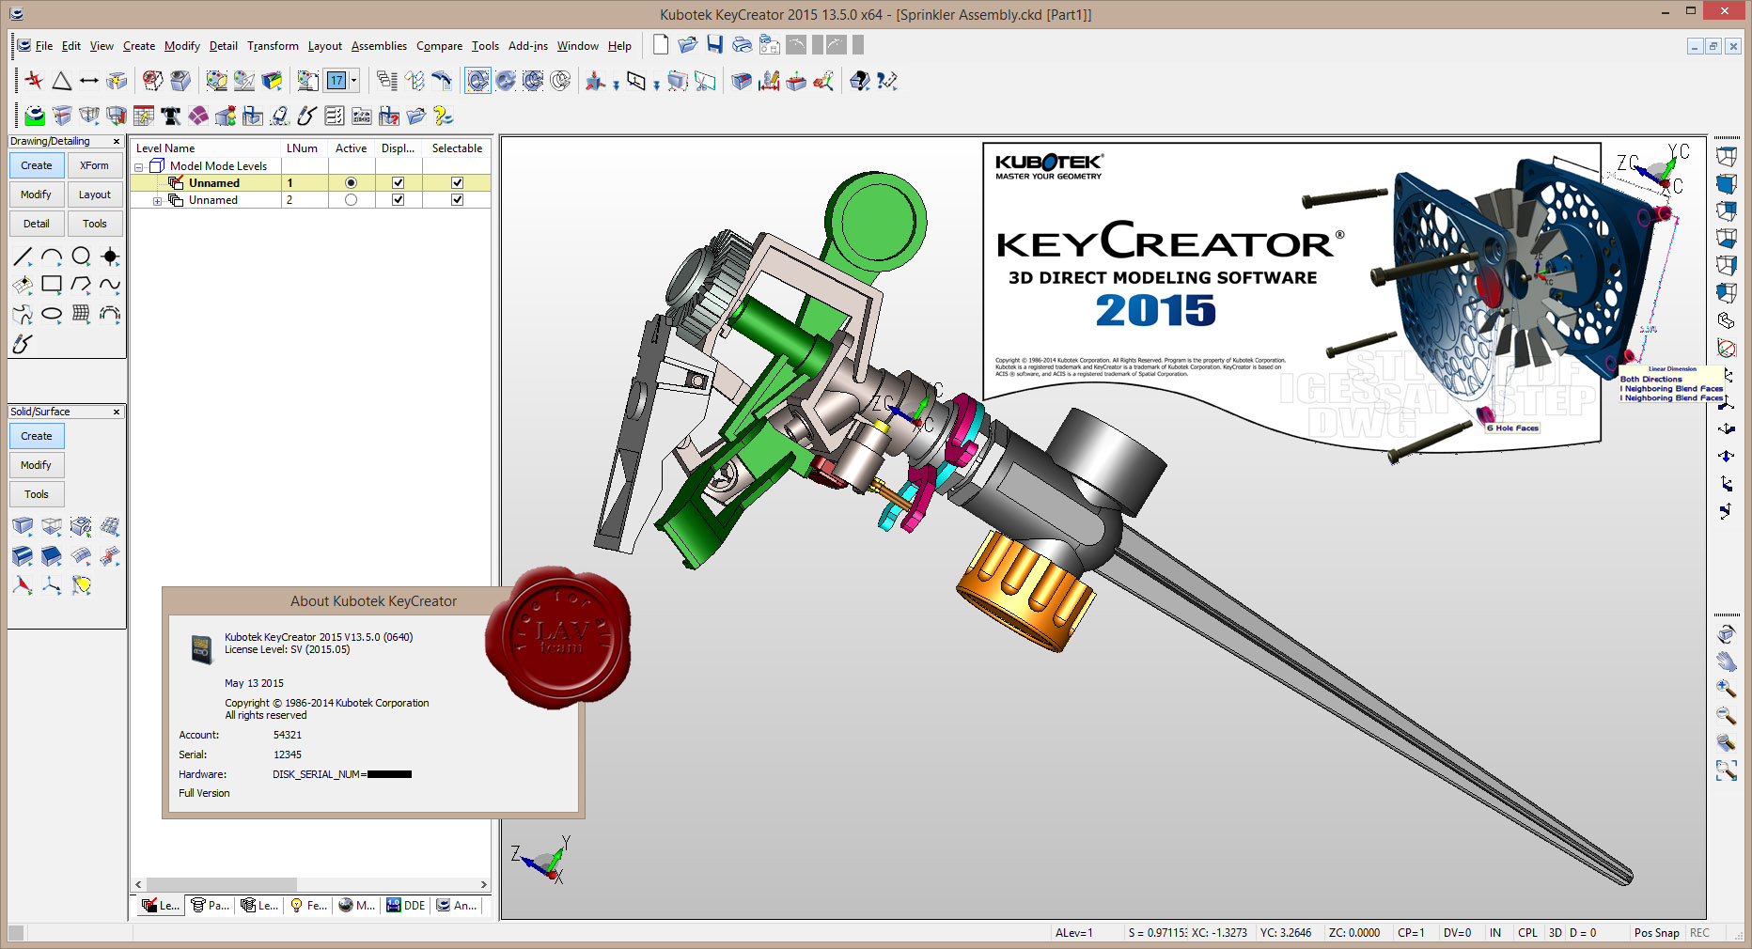Click the solid Block primitive icon
This screenshot has width=1752, height=949.
23,526
